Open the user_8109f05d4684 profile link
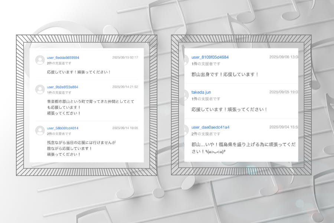Image resolution: width=334 pixels, height=223 pixels. tap(210, 57)
